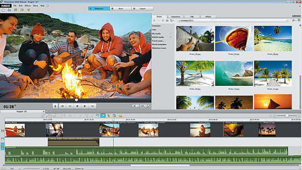Select Computer in the media sidebar
This screenshot has height=170, width=302.
coord(156,26)
